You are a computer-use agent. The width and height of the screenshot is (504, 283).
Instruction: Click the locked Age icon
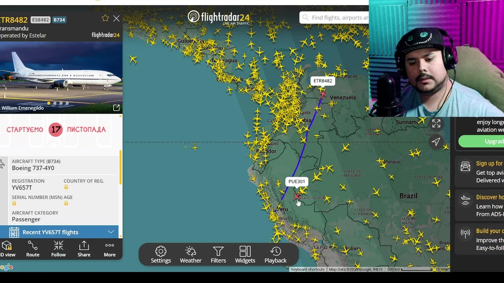(66, 203)
